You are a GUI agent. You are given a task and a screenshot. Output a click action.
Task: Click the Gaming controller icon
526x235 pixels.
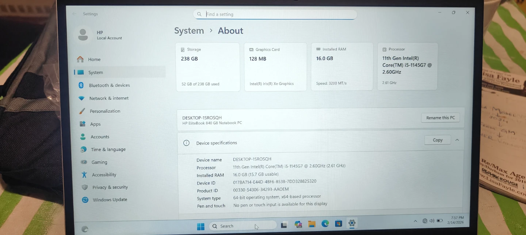point(84,162)
